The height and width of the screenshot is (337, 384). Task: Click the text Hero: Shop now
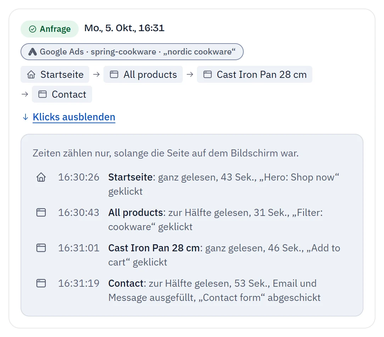[299, 177]
